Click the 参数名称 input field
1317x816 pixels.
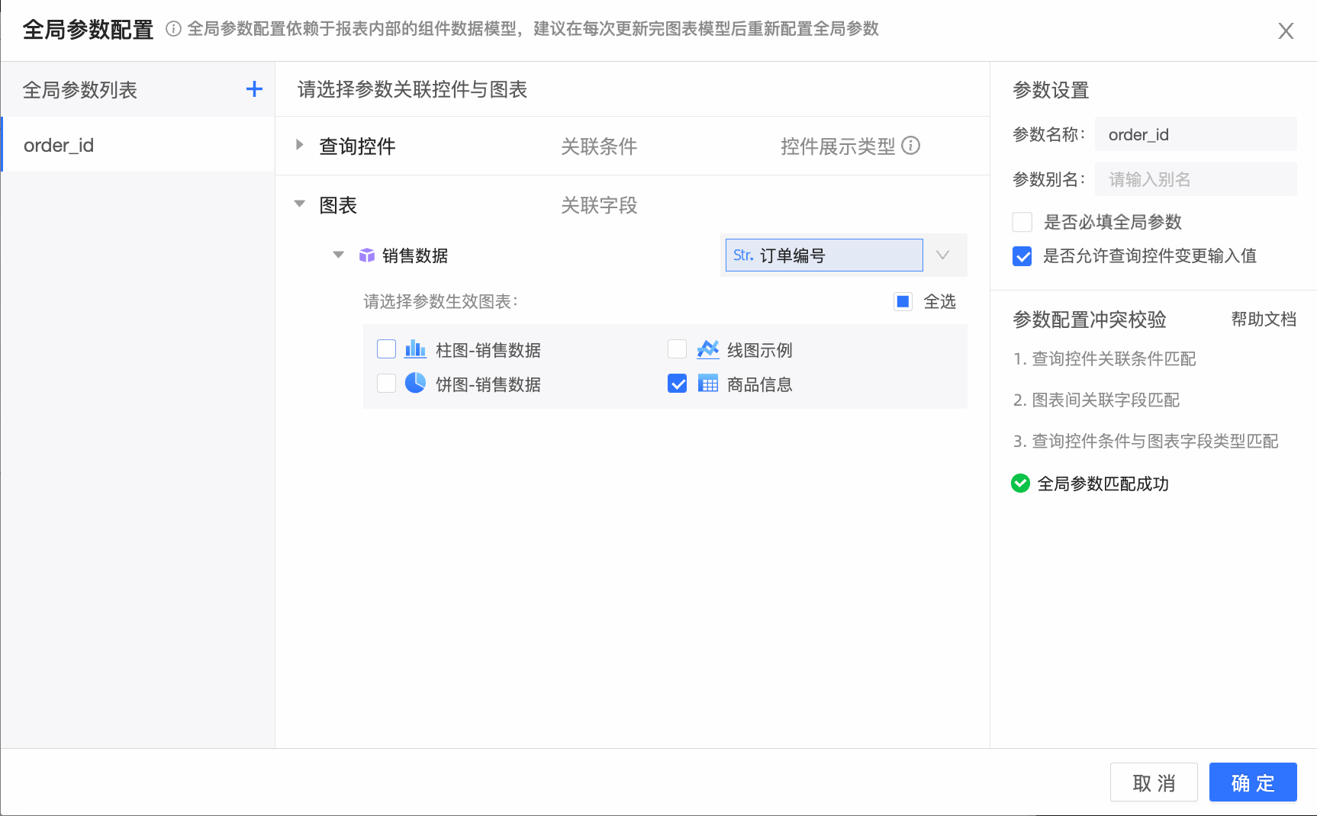pyautogui.click(x=1196, y=134)
